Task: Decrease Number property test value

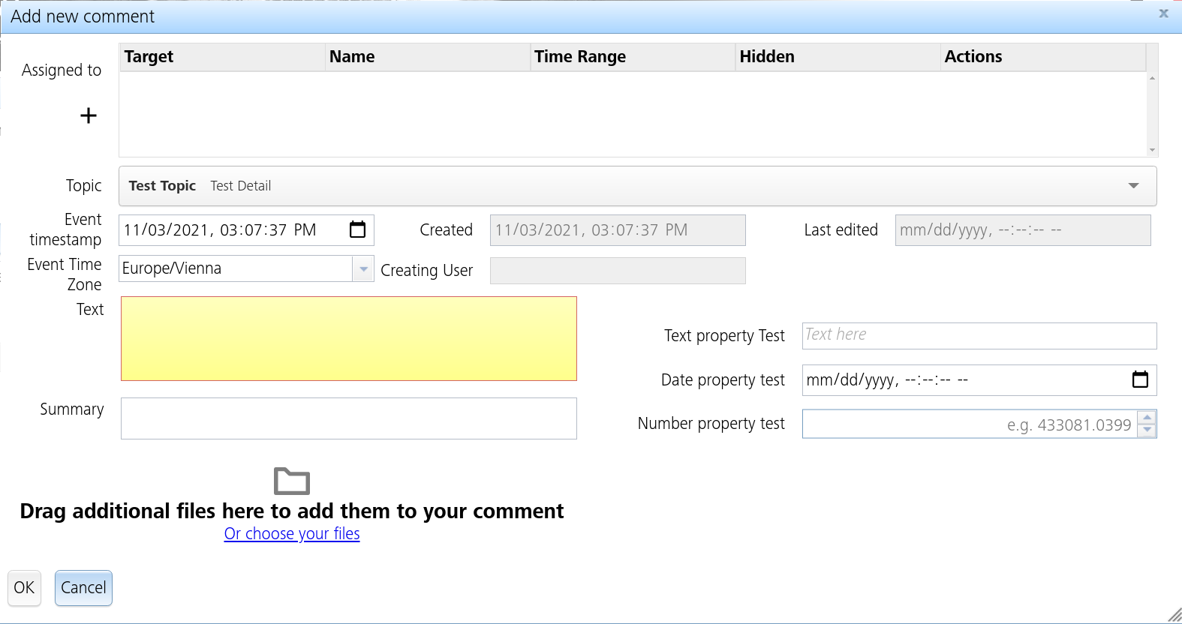Action: tap(1147, 430)
